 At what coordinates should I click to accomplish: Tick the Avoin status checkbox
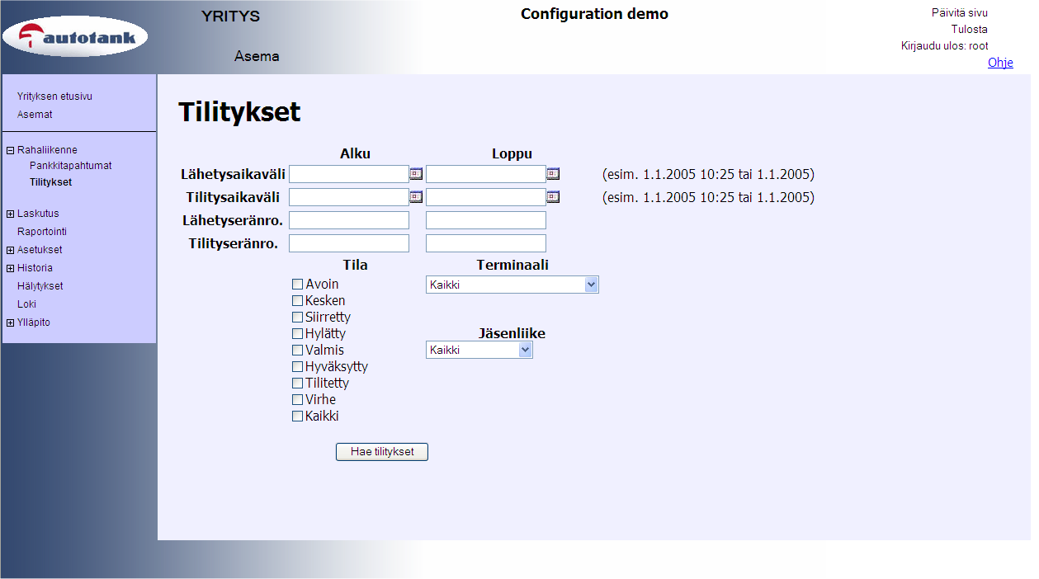[298, 284]
